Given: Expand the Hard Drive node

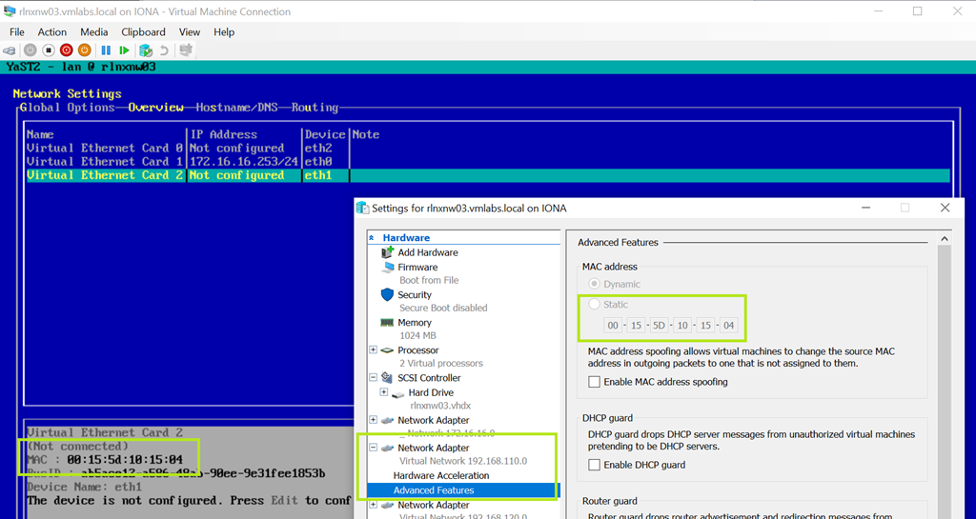Looking at the screenshot, I should (384, 392).
